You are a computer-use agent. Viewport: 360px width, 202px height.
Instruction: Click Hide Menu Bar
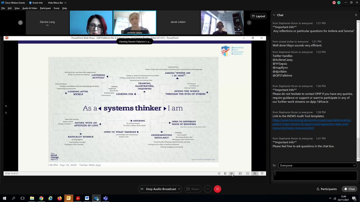58,3
